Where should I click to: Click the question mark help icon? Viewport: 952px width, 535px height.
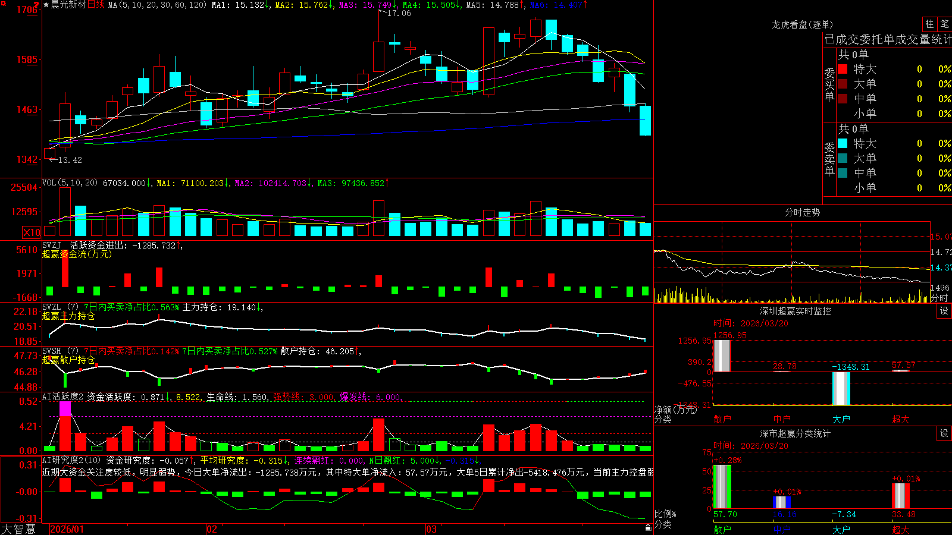pos(37,5)
